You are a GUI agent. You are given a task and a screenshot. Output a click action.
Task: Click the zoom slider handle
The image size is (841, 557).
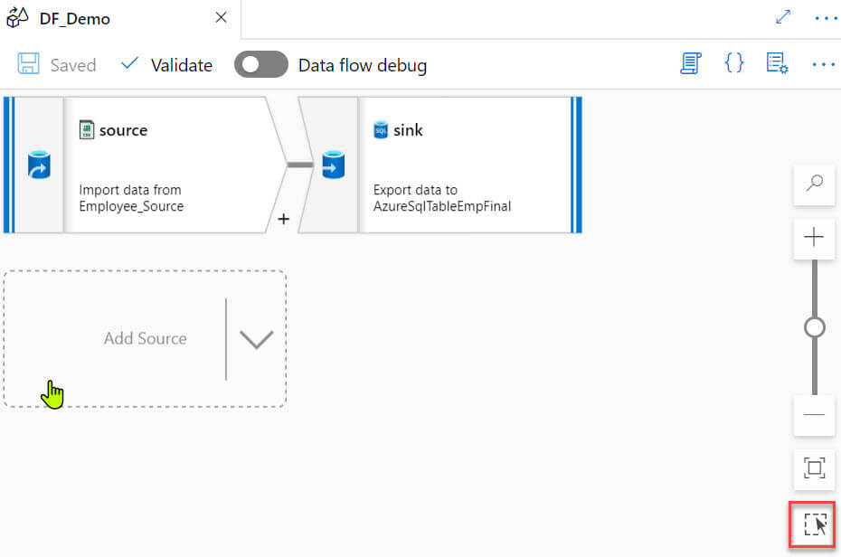tap(814, 327)
